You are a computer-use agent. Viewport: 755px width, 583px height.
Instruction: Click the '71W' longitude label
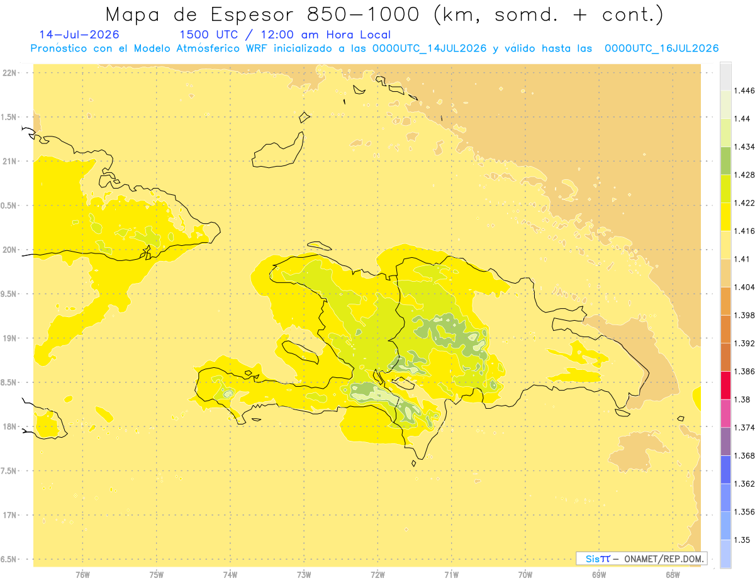451,574
